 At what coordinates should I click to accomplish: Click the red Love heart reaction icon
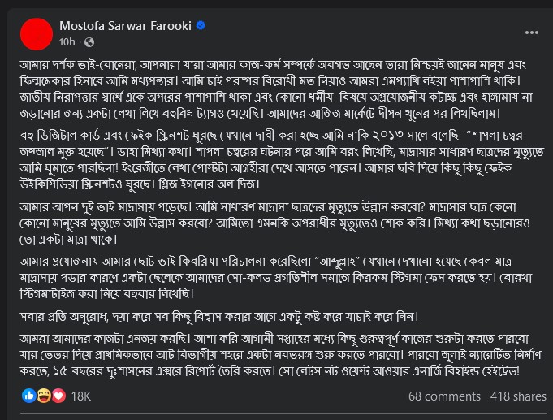(x=58, y=396)
